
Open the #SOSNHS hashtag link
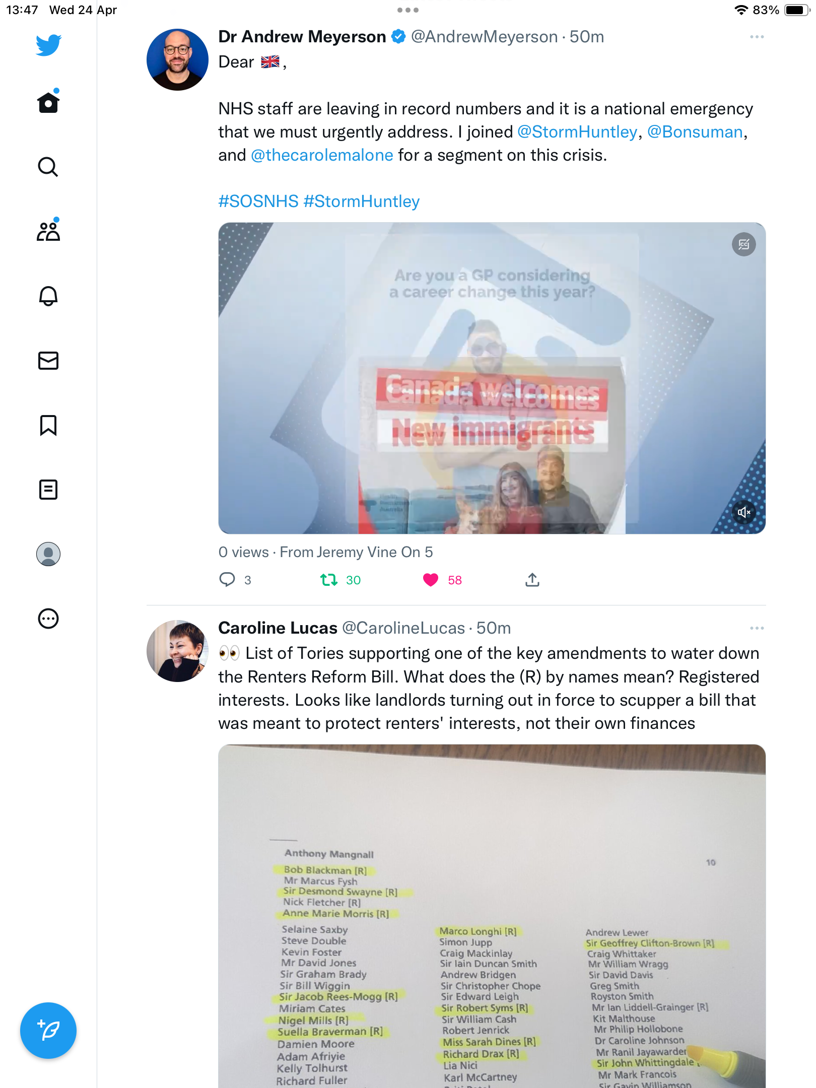pyautogui.click(x=258, y=201)
